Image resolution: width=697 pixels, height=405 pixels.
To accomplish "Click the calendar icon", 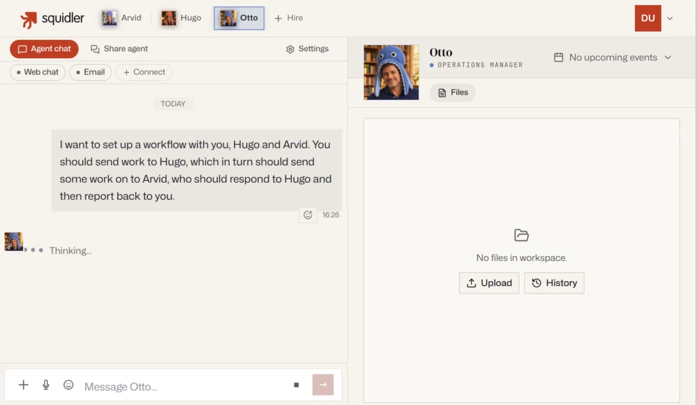I will pyautogui.click(x=558, y=57).
